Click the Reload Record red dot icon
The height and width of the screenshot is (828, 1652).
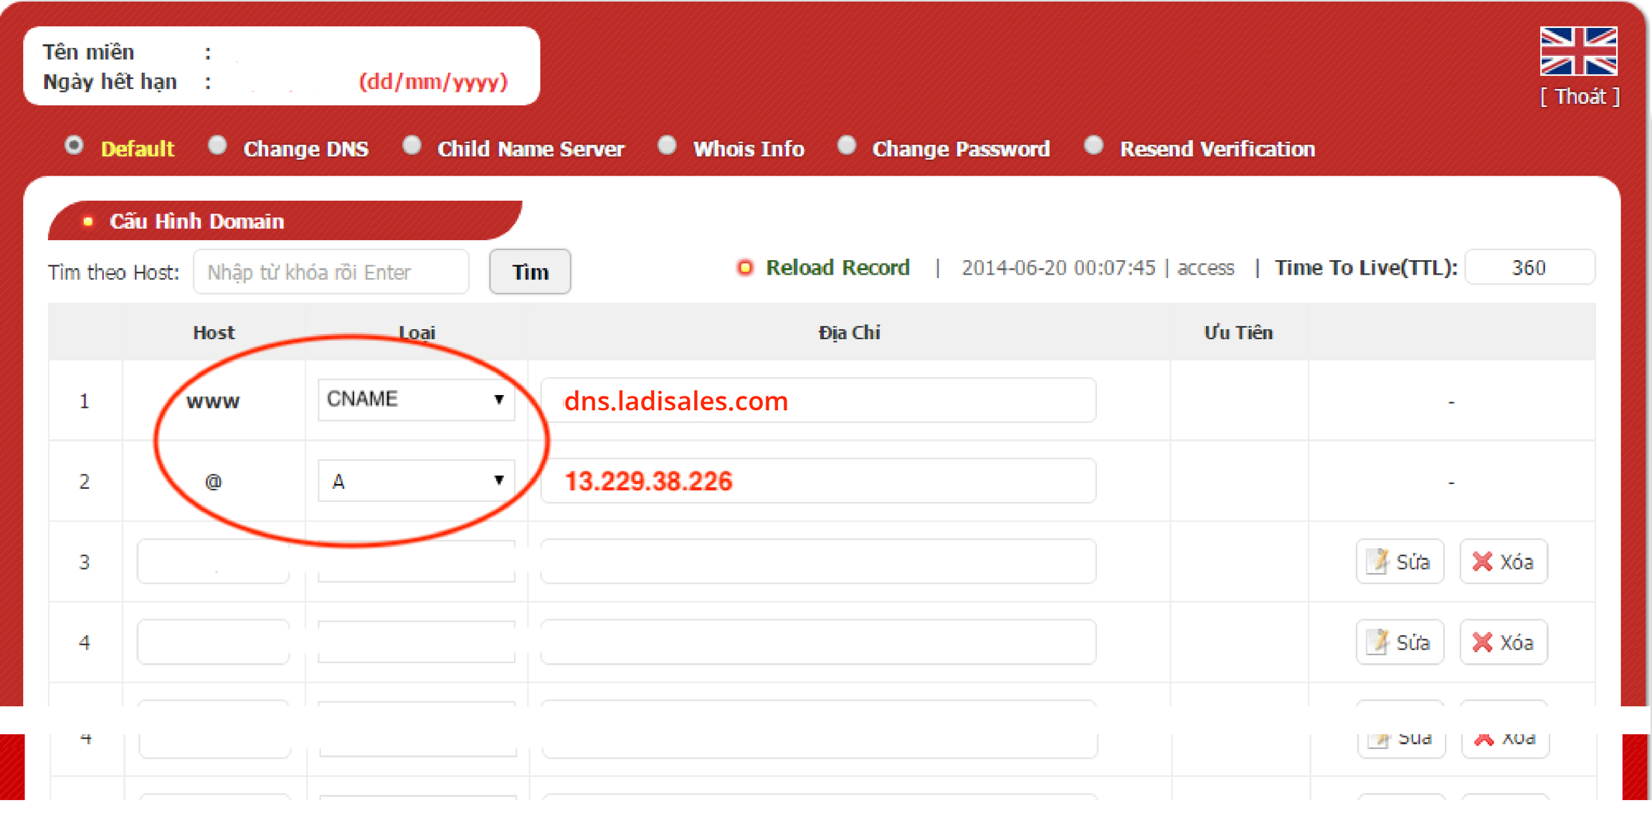pos(745,267)
